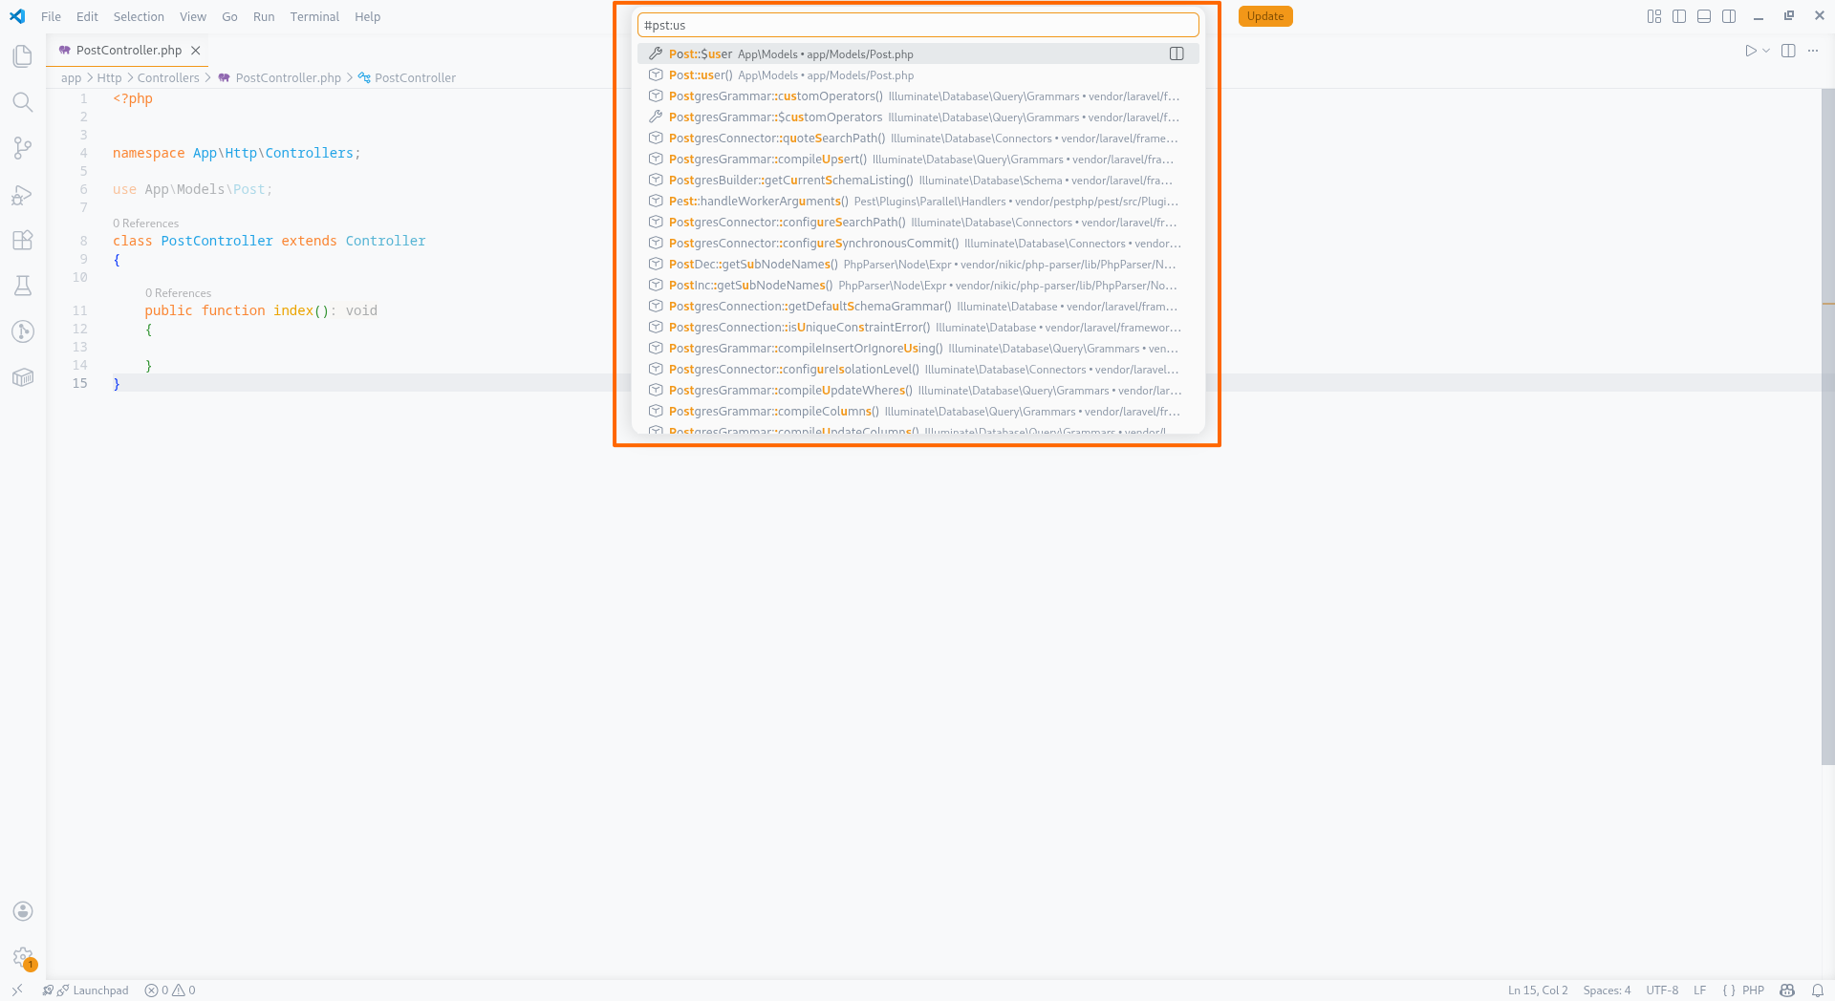This screenshot has width=1835, height=1001.
Task: Click the symbol search input field
Action: coord(917,26)
